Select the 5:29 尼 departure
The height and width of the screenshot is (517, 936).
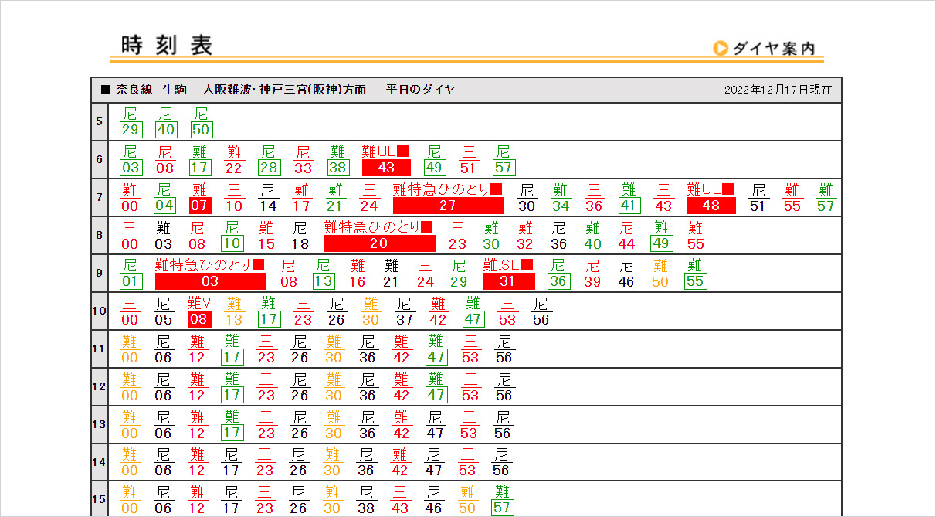click(x=131, y=130)
